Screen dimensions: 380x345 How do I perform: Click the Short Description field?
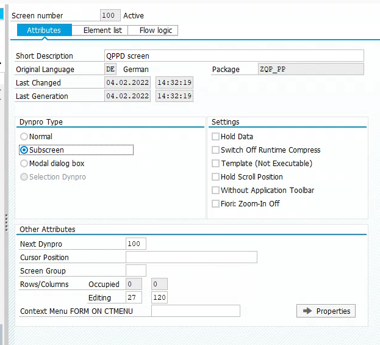[x=234, y=56]
